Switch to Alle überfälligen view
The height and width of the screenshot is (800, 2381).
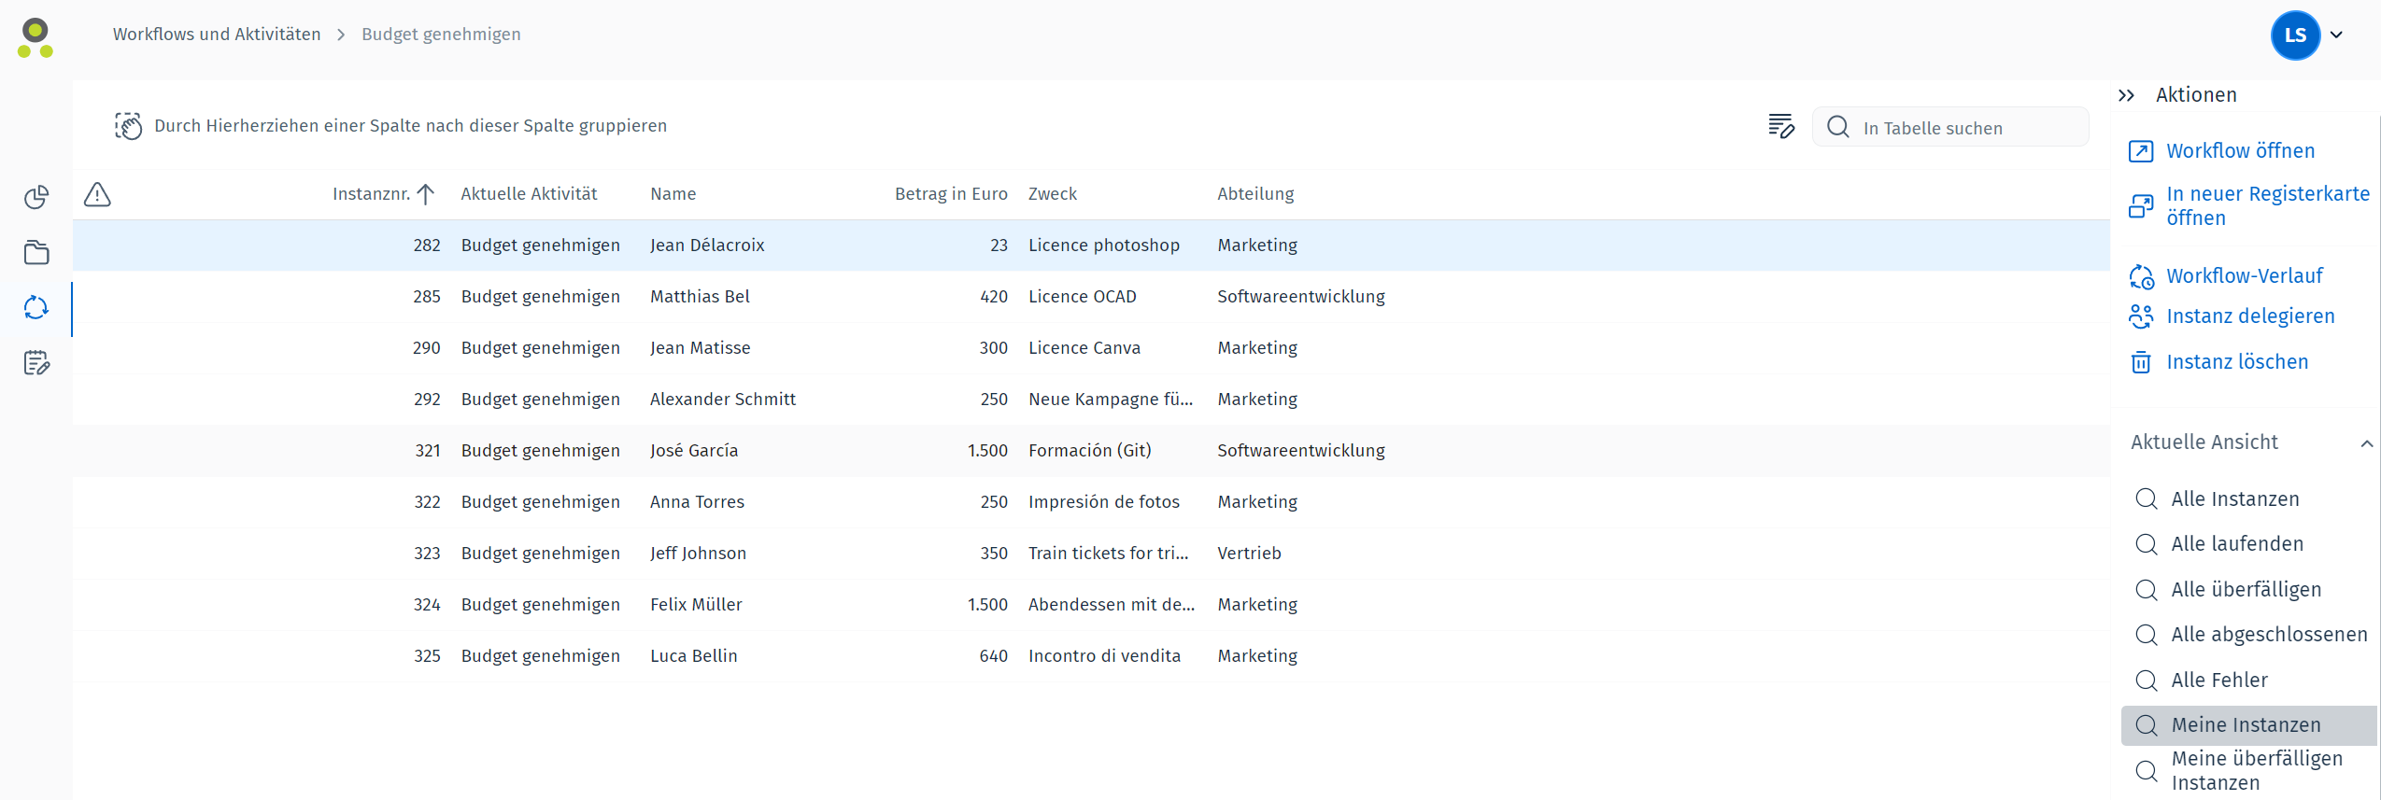pos(2246,590)
